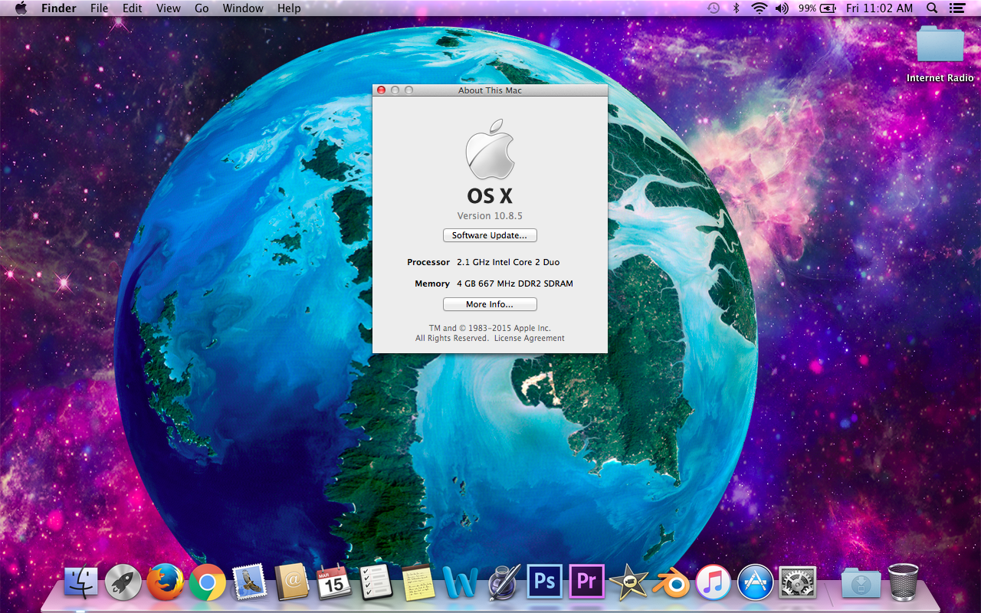The height and width of the screenshot is (613, 981).
Task: Open the Finder menu
Action: point(58,8)
